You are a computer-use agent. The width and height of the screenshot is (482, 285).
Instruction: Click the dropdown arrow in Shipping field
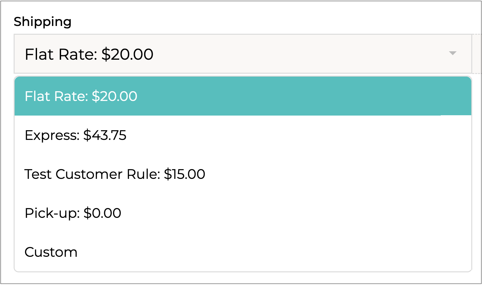click(452, 53)
